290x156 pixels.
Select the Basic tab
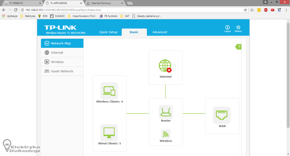[134, 32]
